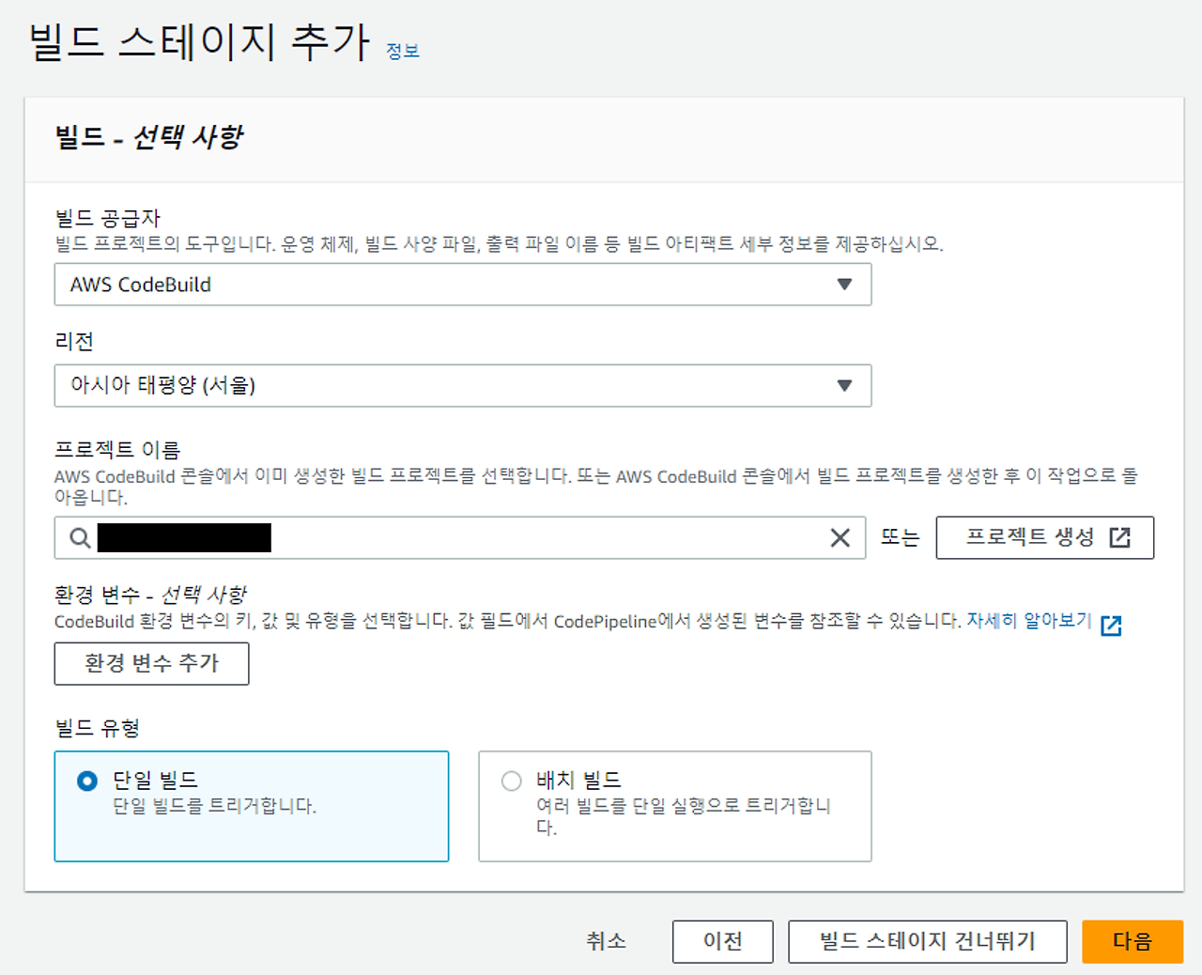1202x975 pixels.
Task: Open the 정보 info link beside the title
Action: point(402,52)
